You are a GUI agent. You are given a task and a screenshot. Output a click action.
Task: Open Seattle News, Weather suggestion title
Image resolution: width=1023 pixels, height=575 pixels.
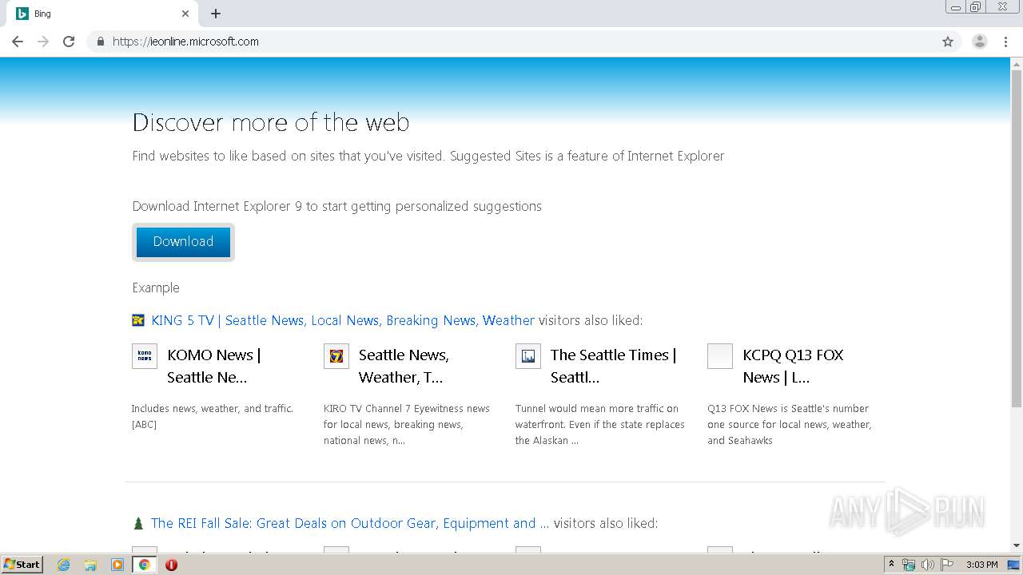coord(404,366)
